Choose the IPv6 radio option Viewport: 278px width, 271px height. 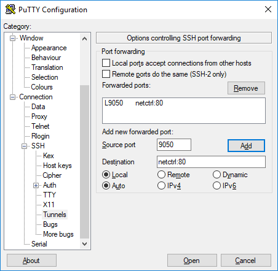[x=216, y=186]
